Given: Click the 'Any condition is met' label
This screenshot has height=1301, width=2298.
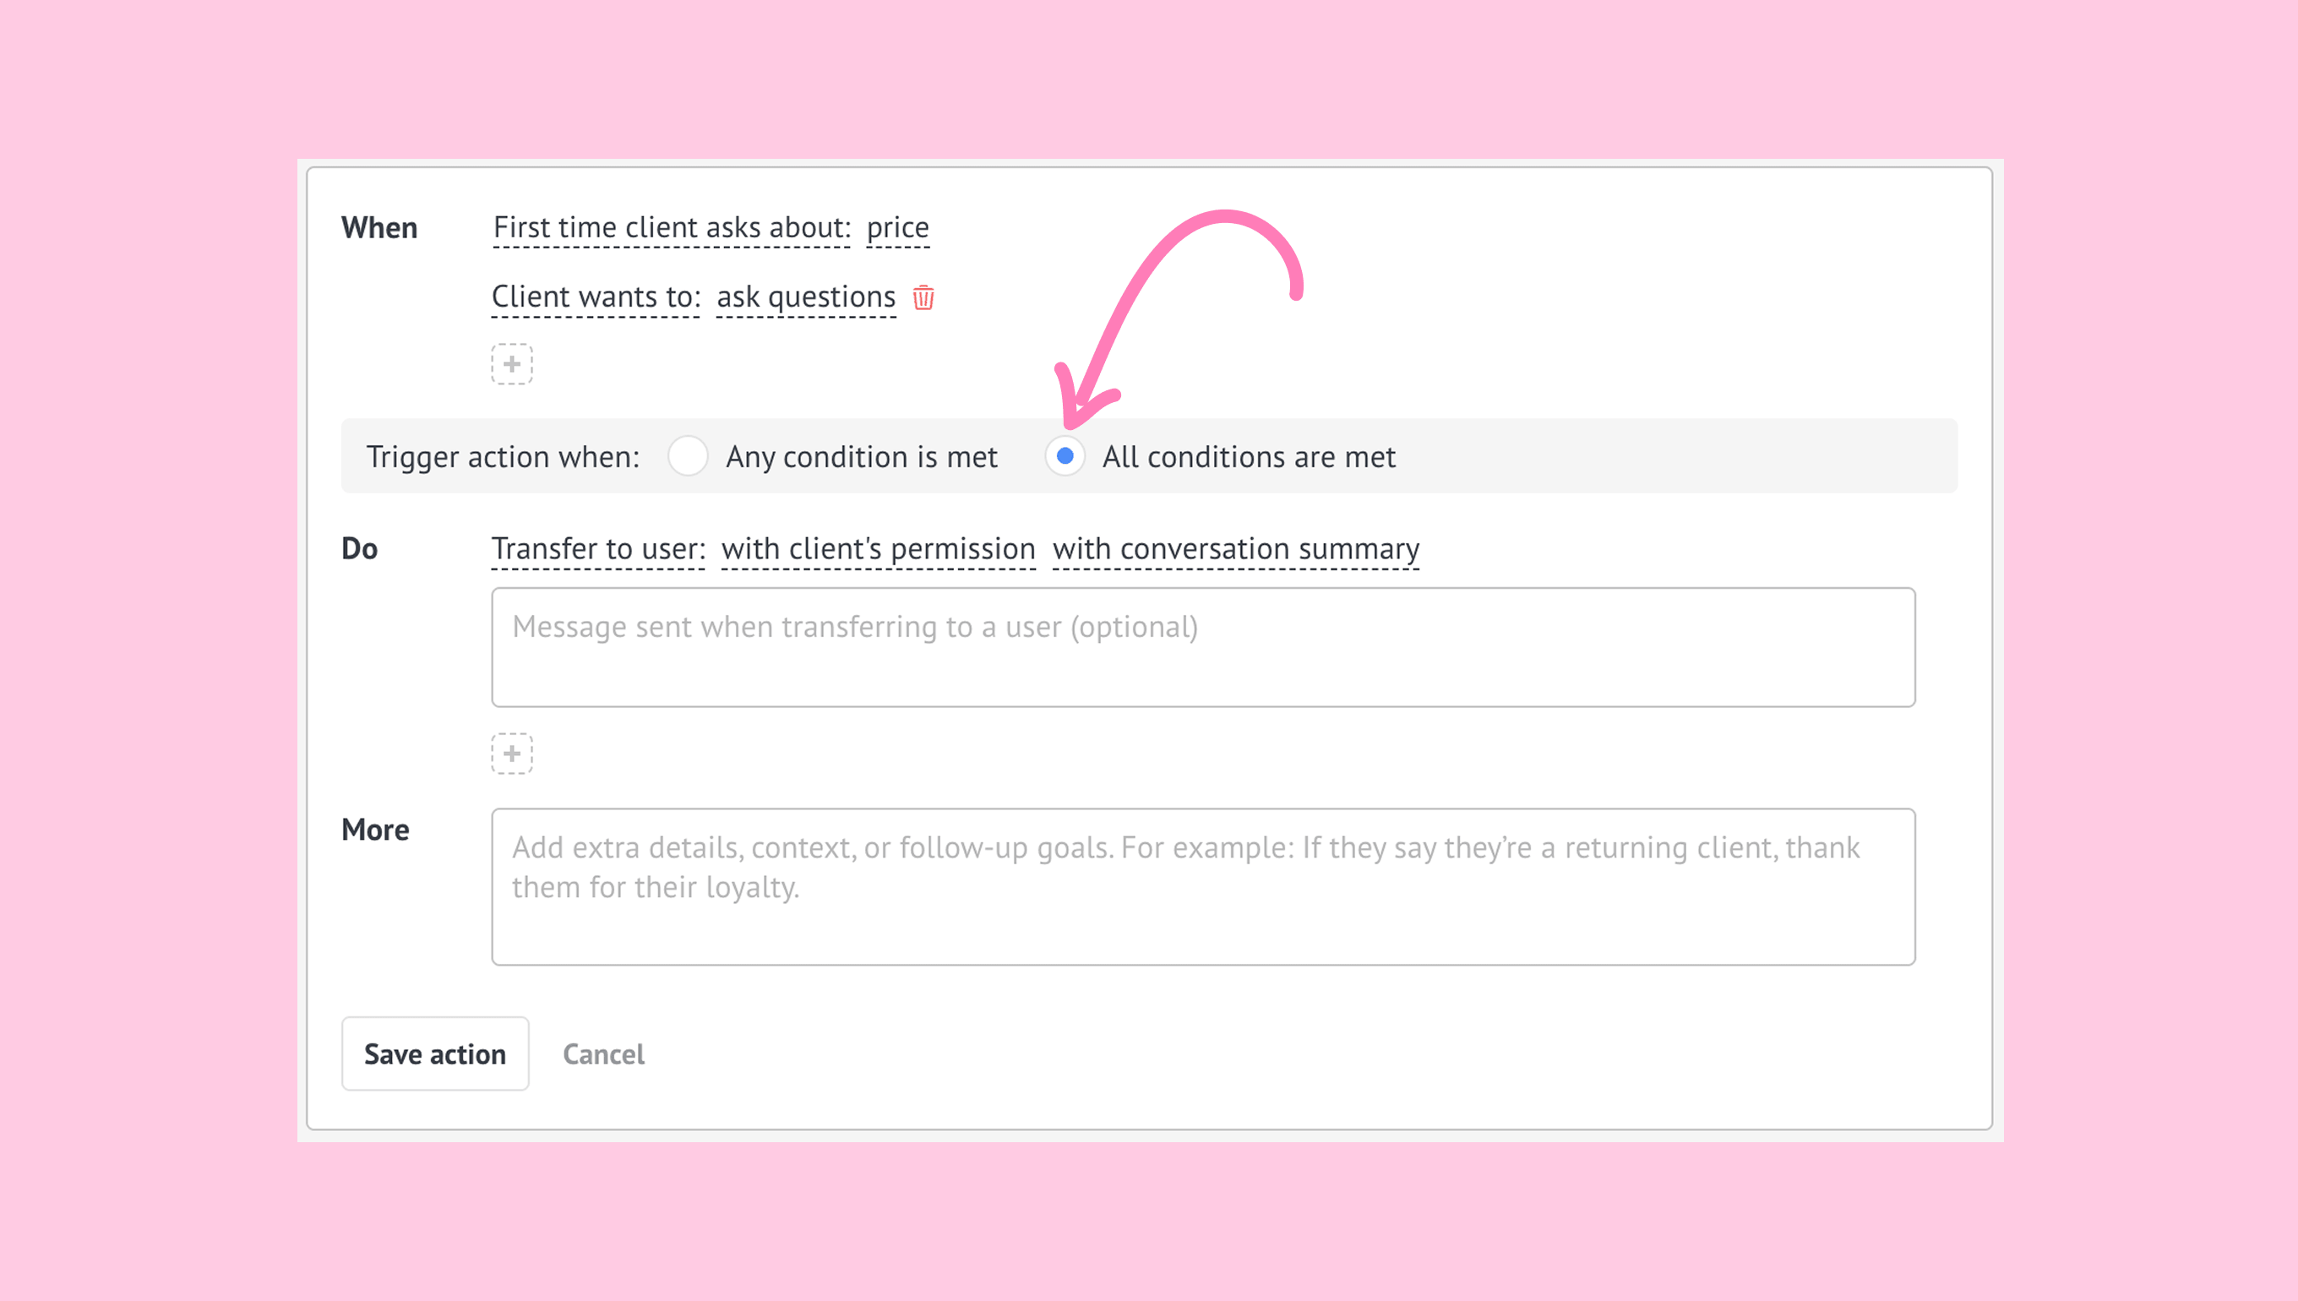Looking at the screenshot, I should point(860,458).
